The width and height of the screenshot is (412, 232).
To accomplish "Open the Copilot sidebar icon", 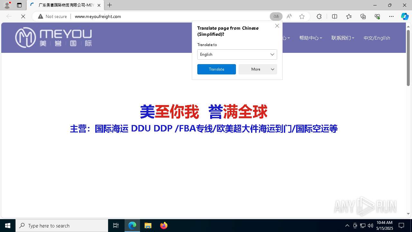I will click(x=405, y=16).
